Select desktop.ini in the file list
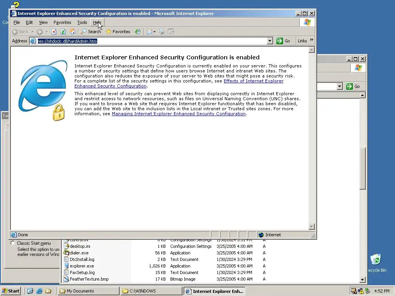 (80, 246)
